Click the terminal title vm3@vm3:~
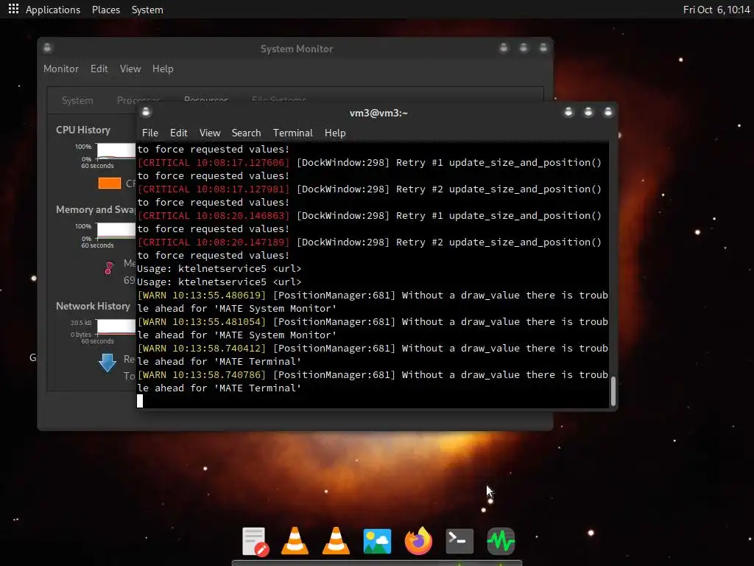 coord(378,113)
